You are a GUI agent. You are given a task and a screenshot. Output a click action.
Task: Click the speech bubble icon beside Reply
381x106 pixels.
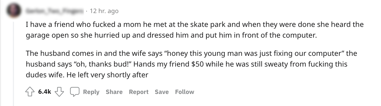pos(75,92)
